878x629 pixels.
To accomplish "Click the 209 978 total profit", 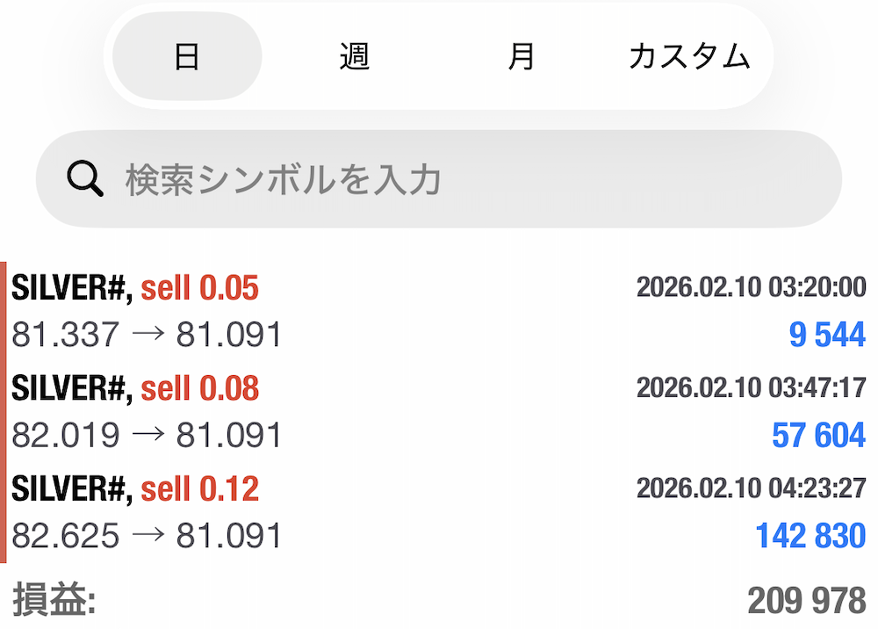I will point(806,601).
